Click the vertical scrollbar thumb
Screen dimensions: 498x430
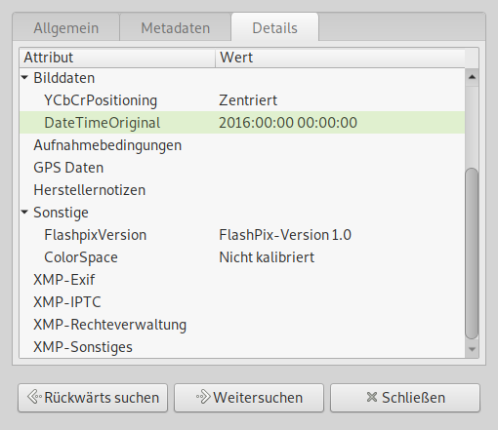[472, 254]
